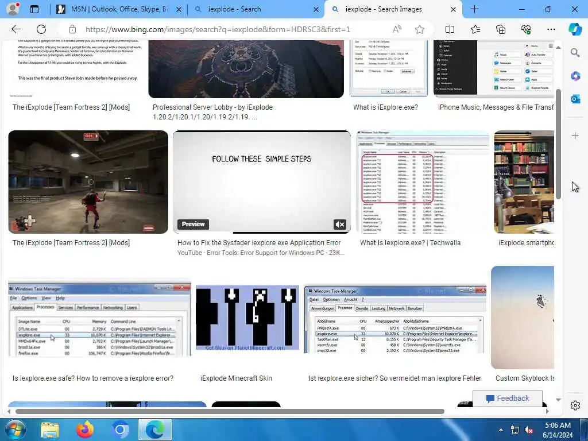Open the Team Fortress 2 gameplay thumbnail

click(88, 182)
